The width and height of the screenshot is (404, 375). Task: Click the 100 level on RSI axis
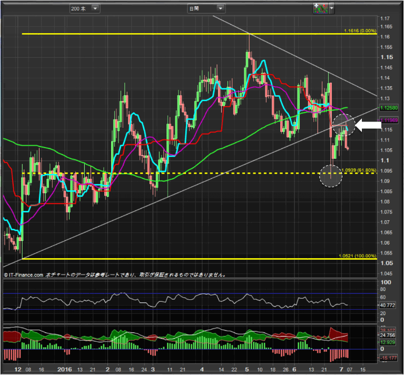386,282
